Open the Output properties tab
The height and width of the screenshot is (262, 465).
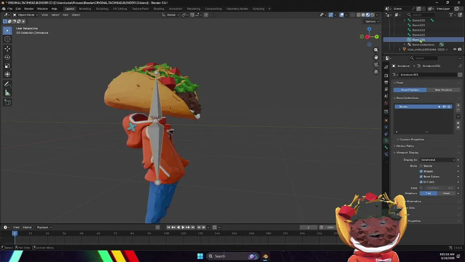click(x=386, y=82)
